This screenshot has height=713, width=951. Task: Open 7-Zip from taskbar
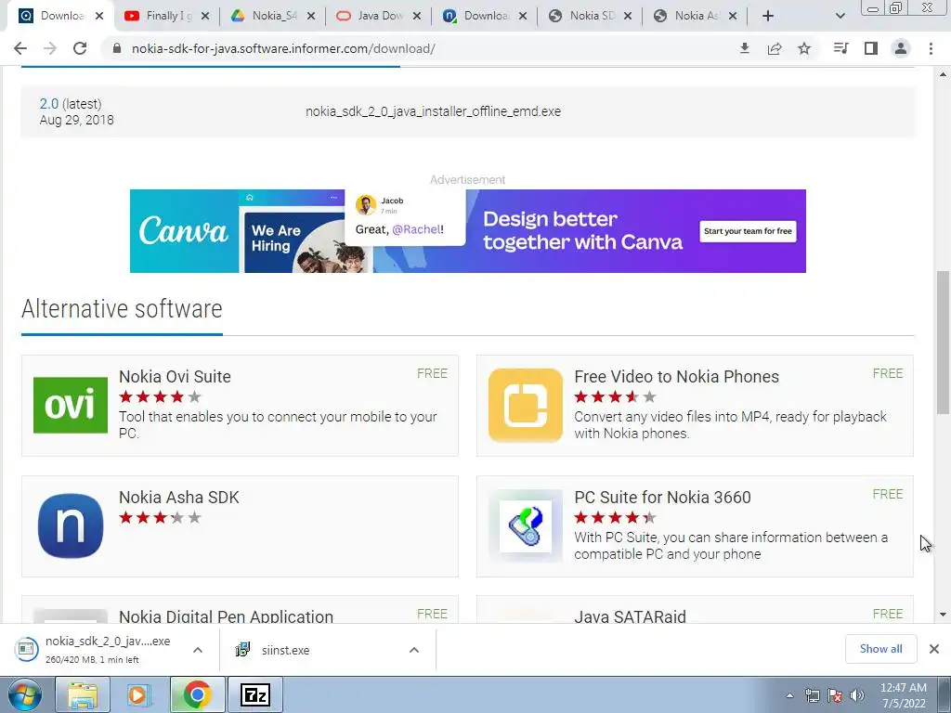click(254, 694)
